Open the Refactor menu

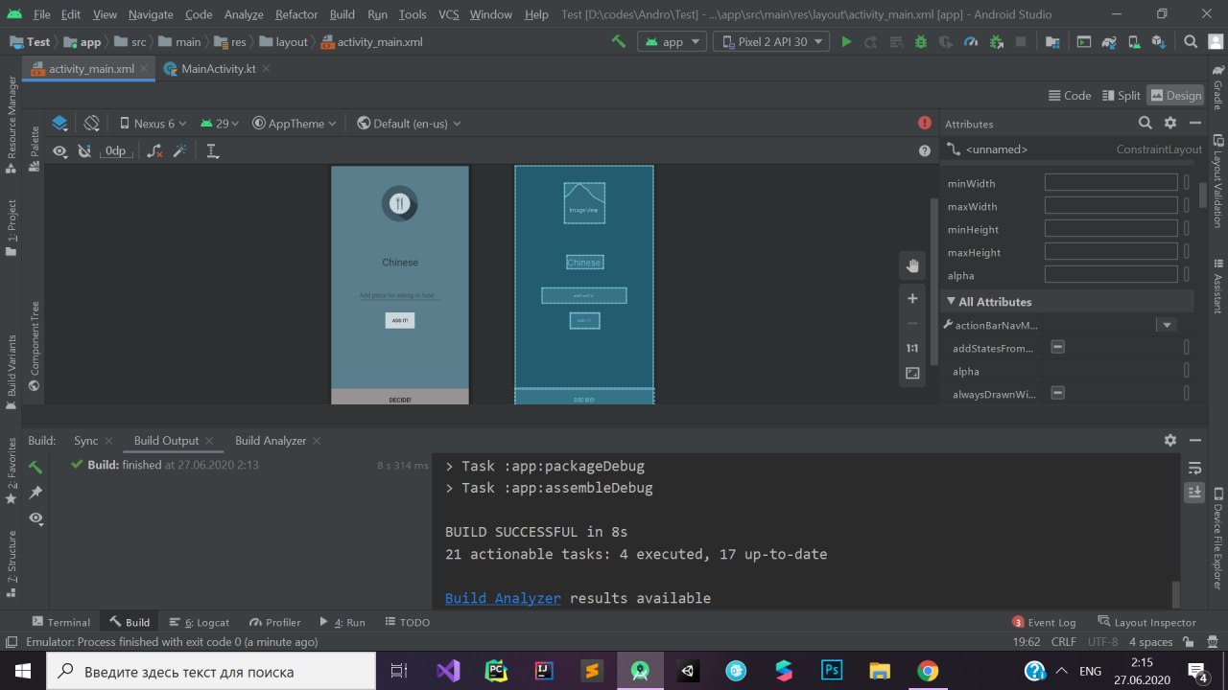[x=296, y=14]
